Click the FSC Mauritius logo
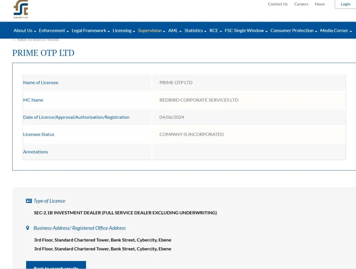Viewport: 356px width, 269px height. pyautogui.click(x=21, y=9)
